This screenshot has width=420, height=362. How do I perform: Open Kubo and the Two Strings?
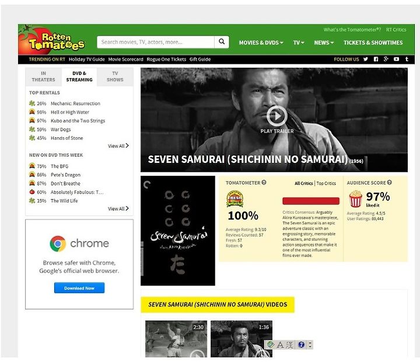[78, 121]
